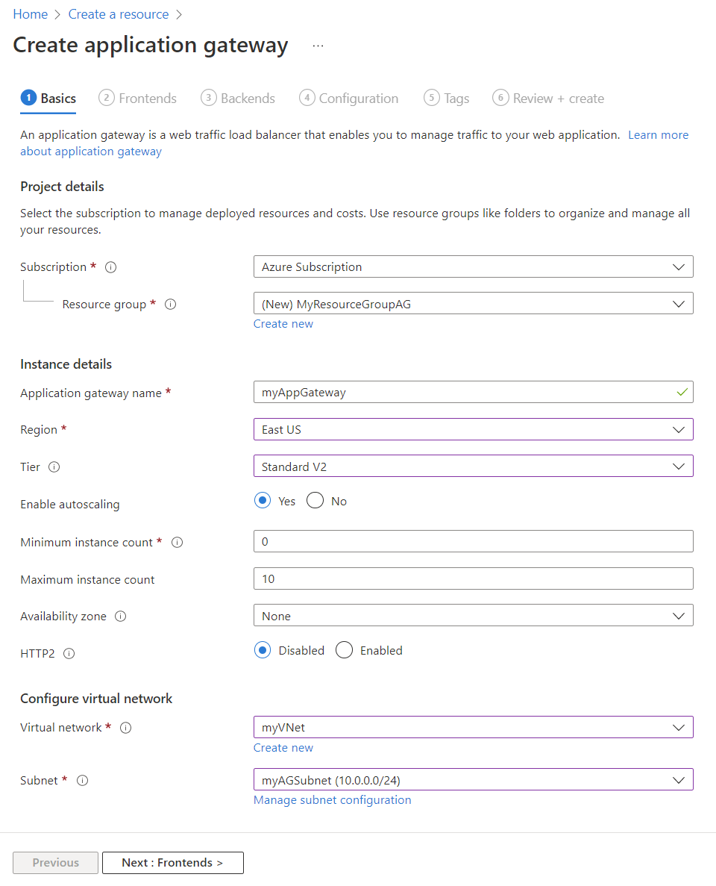Click the Virtual network info icon
Screen dimensions: 716x886
pos(125,728)
